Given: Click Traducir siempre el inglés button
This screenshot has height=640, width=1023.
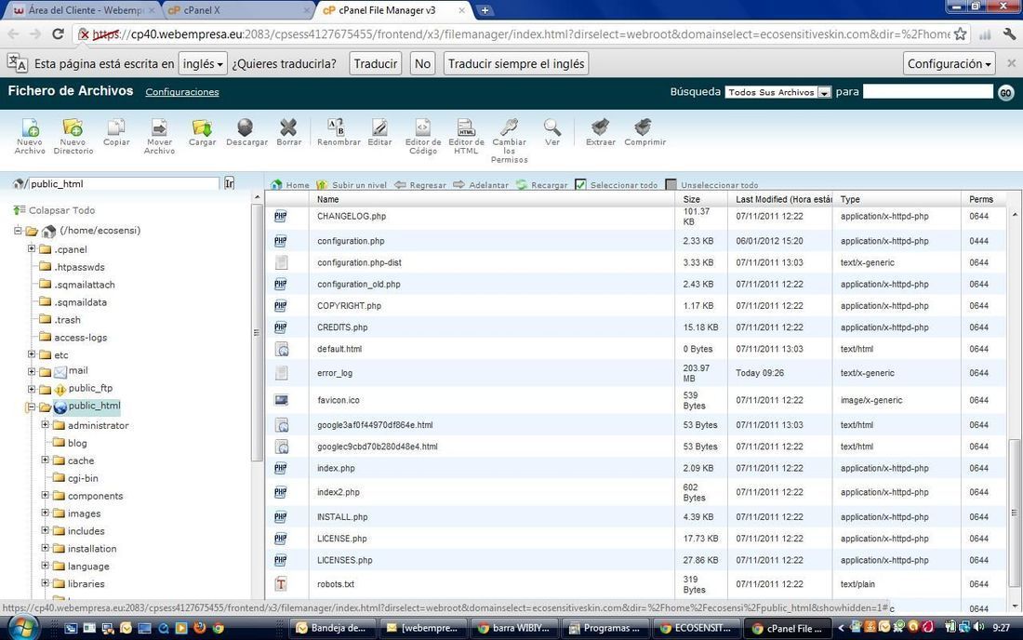Looking at the screenshot, I should 516,64.
